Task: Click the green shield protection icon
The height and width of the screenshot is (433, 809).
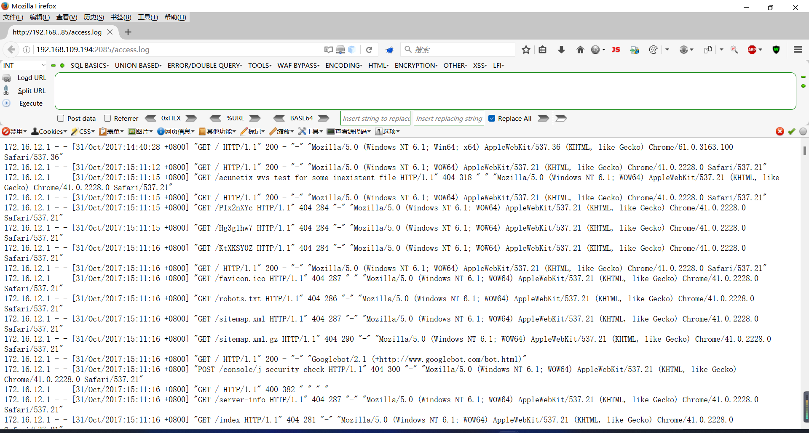Action: coord(777,50)
